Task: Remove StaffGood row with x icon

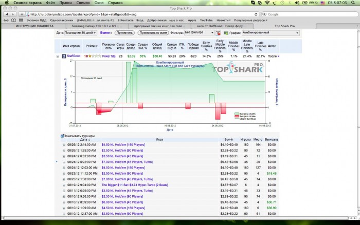Action: coord(279,56)
